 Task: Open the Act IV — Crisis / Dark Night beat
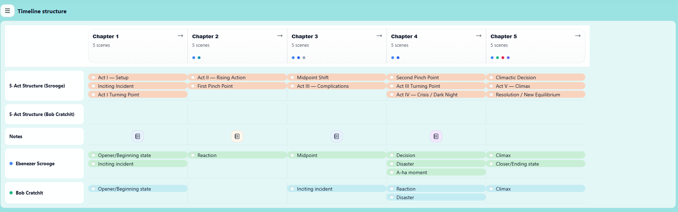tap(427, 95)
